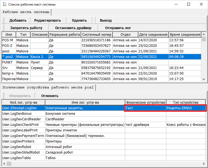208x168 pixels.
Task: Click the Дата соединения column header
Action: 153,35
